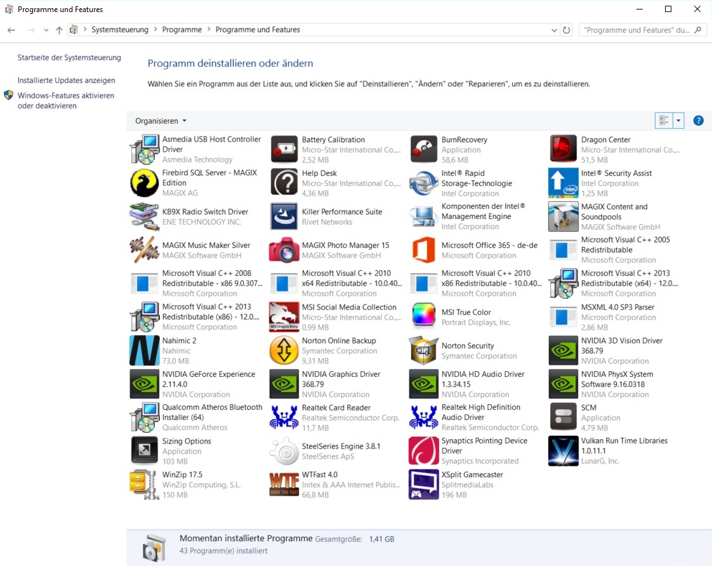Select Microsoft Visual C++ 2013 x64 entry
712x566 pixels.
[614, 283]
